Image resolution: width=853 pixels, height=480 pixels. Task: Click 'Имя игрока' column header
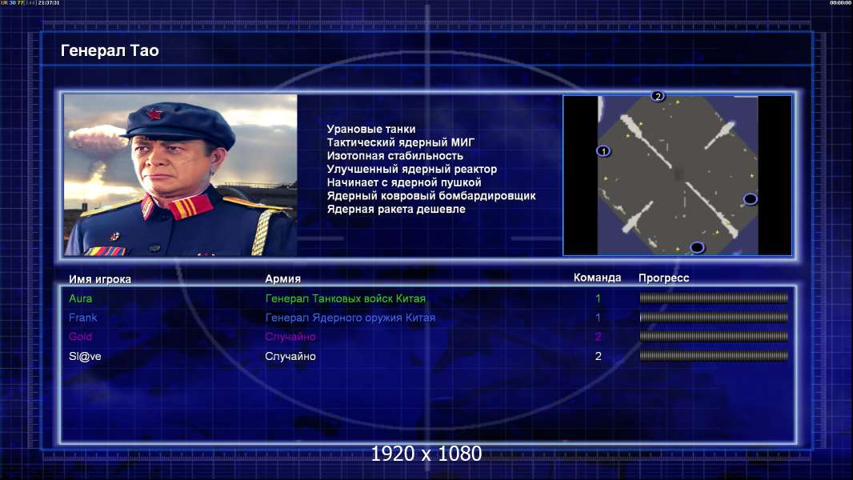99,279
